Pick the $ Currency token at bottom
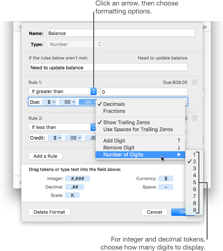223x251 pixels. [166, 178]
